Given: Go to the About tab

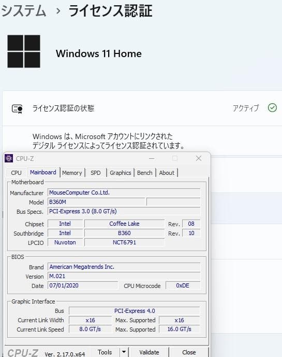Looking at the screenshot, I should pos(167,173).
